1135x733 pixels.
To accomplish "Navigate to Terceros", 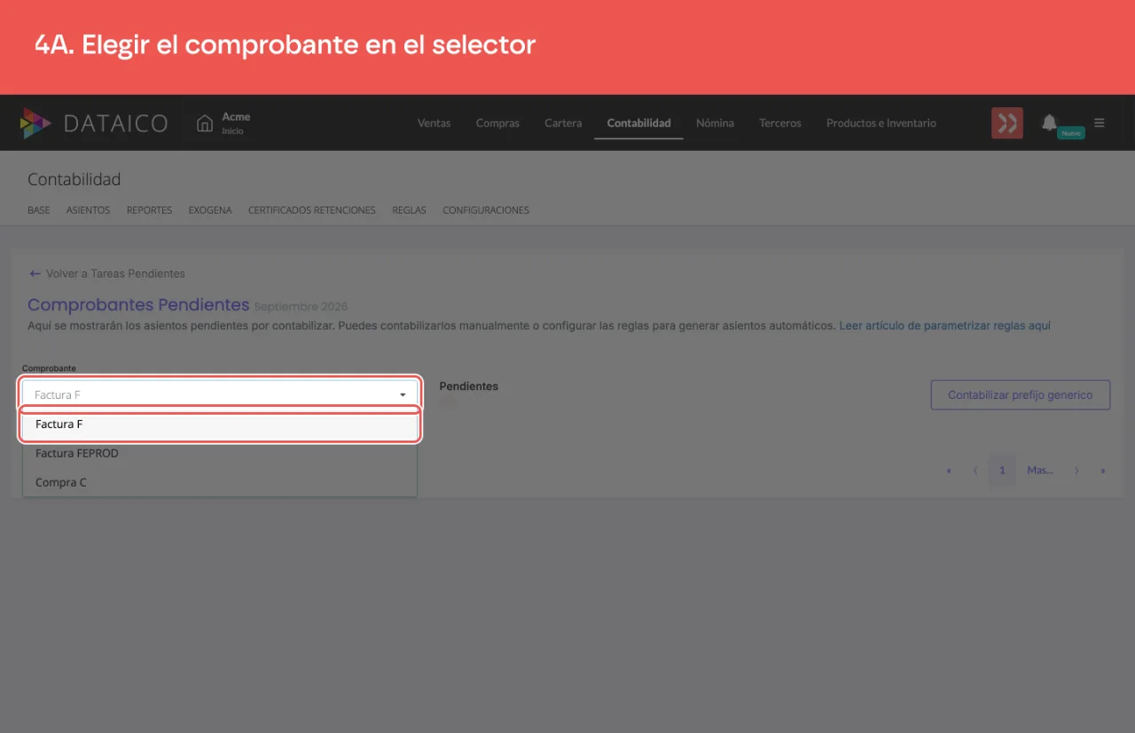I will 780,123.
